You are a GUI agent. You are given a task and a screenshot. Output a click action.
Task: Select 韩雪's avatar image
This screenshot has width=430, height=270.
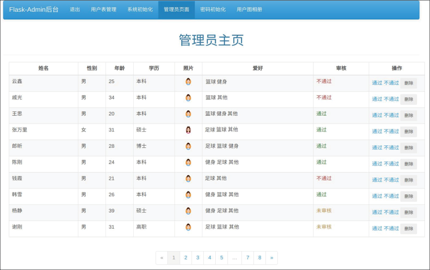pyautogui.click(x=188, y=195)
